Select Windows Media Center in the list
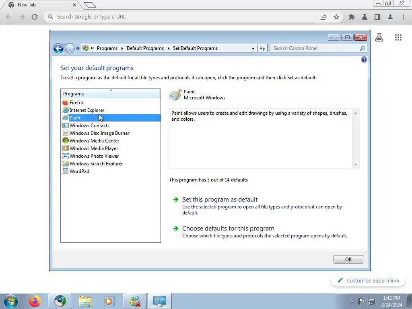 click(111, 140)
